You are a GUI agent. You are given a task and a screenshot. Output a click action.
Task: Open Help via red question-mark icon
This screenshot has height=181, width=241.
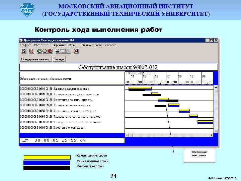(76, 51)
